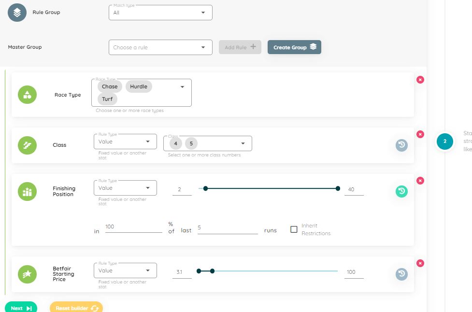Expand the Choose a rule dropdown

pyautogui.click(x=160, y=47)
